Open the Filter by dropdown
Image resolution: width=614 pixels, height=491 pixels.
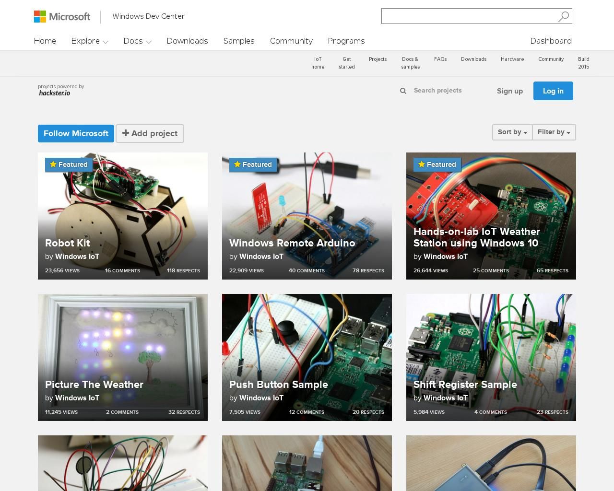coord(554,132)
